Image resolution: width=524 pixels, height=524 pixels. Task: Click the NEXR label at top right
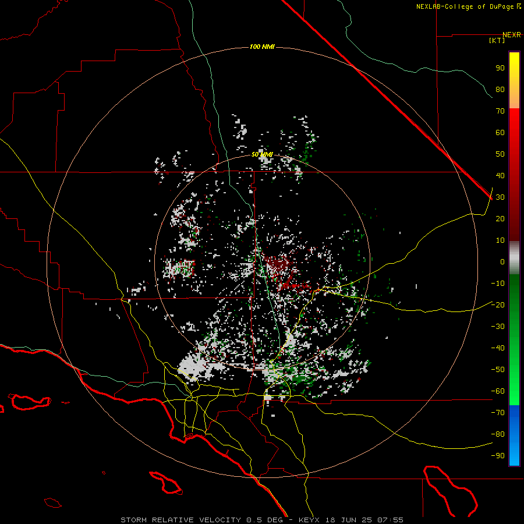[512, 35]
